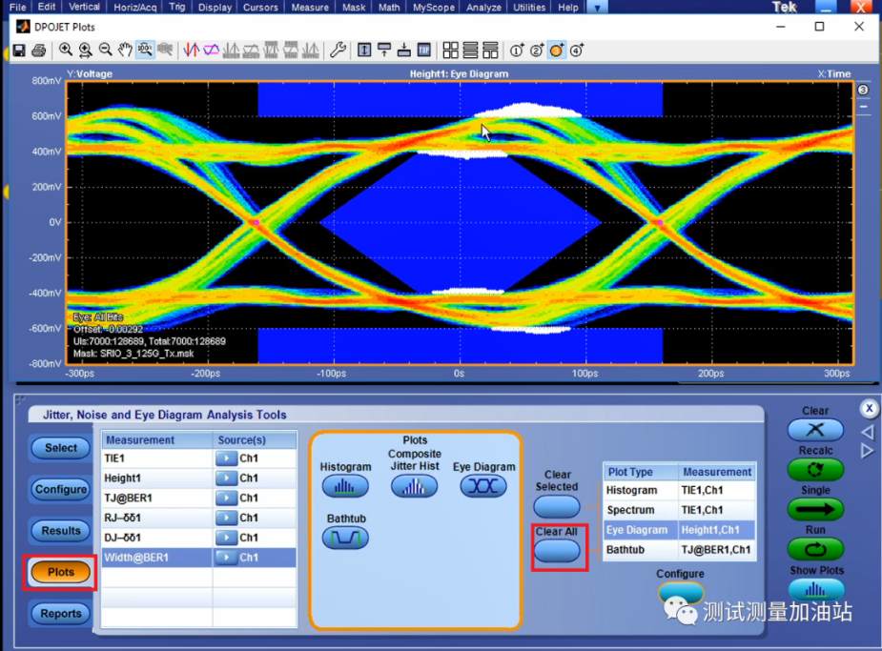Select the Bathtub row in plot list
882x651 pixels.
pos(679,550)
